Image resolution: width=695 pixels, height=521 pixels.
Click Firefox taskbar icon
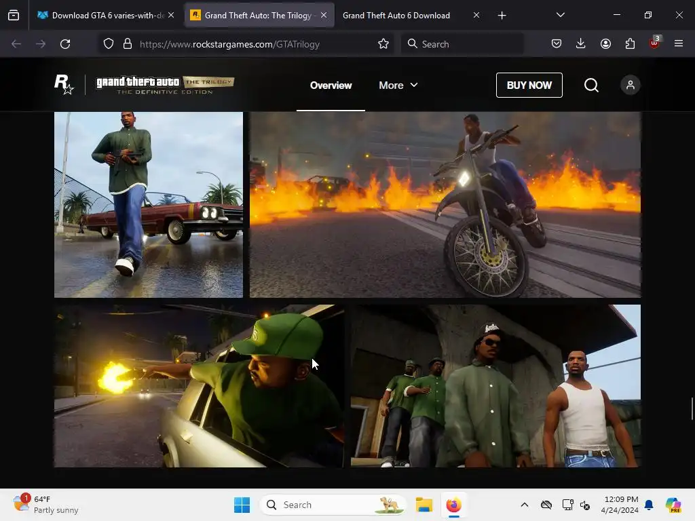pos(453,505)
